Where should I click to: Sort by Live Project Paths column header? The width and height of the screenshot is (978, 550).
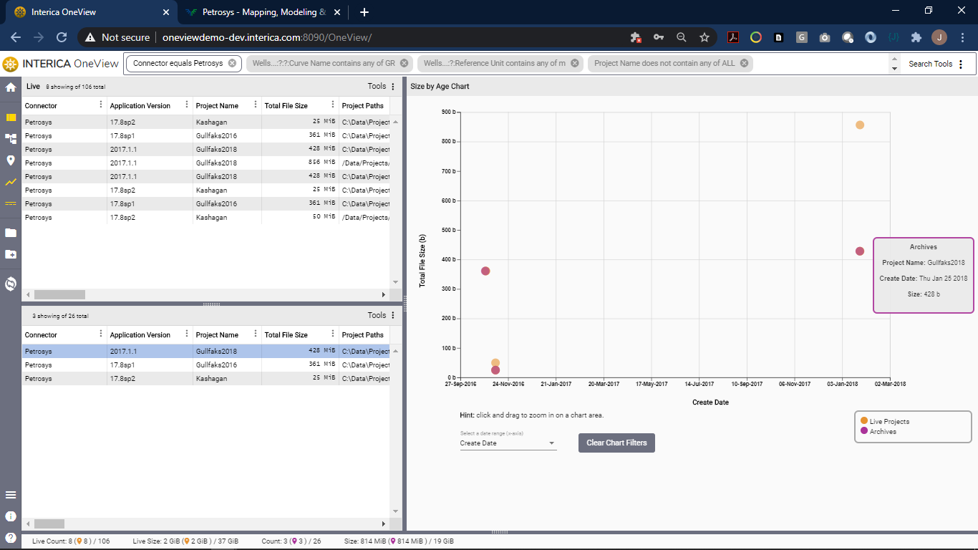(363, 105)
